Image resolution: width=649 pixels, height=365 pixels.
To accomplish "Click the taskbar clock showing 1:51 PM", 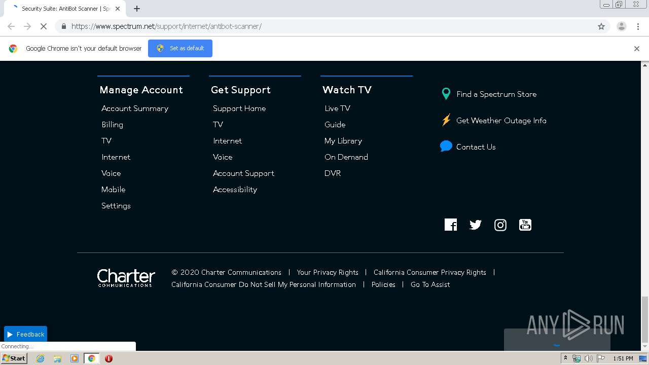I will tap(623, 358).
